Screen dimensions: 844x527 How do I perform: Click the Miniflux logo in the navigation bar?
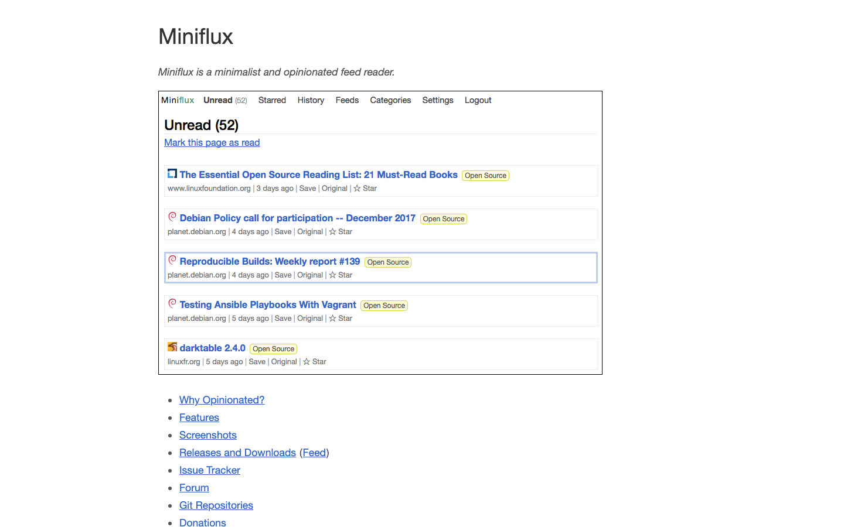(x=177, y=100)
